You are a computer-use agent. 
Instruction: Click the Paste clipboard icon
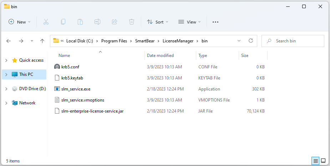click(80, 22)
